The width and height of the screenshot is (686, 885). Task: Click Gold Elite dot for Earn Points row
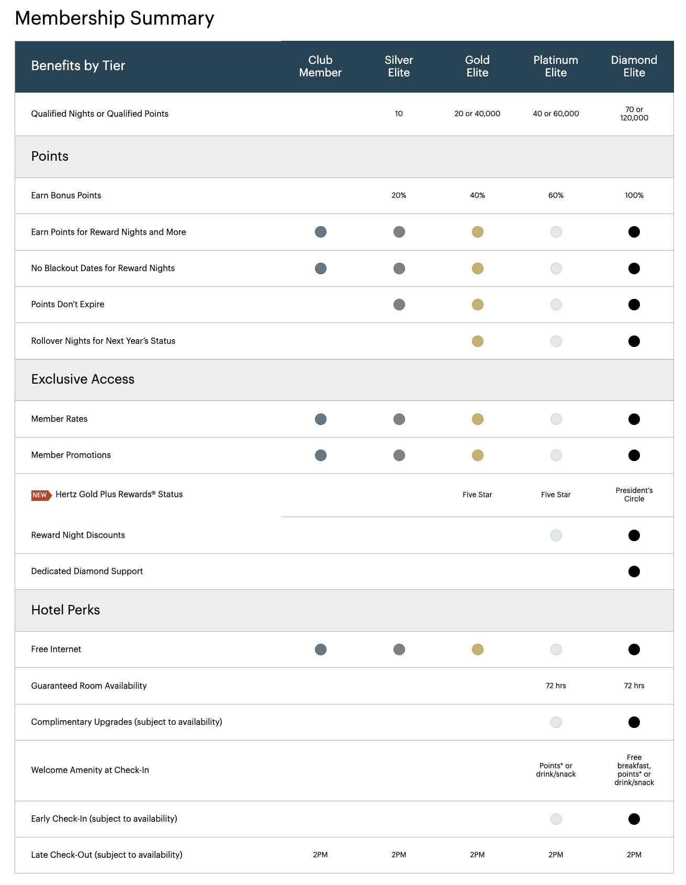click(478, 232)
